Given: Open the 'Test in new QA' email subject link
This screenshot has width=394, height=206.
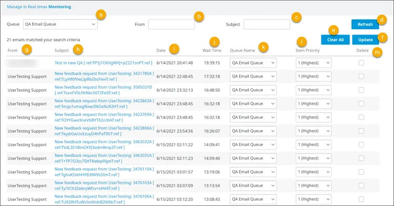Looking at the screenshot, I should click(103, 63).
